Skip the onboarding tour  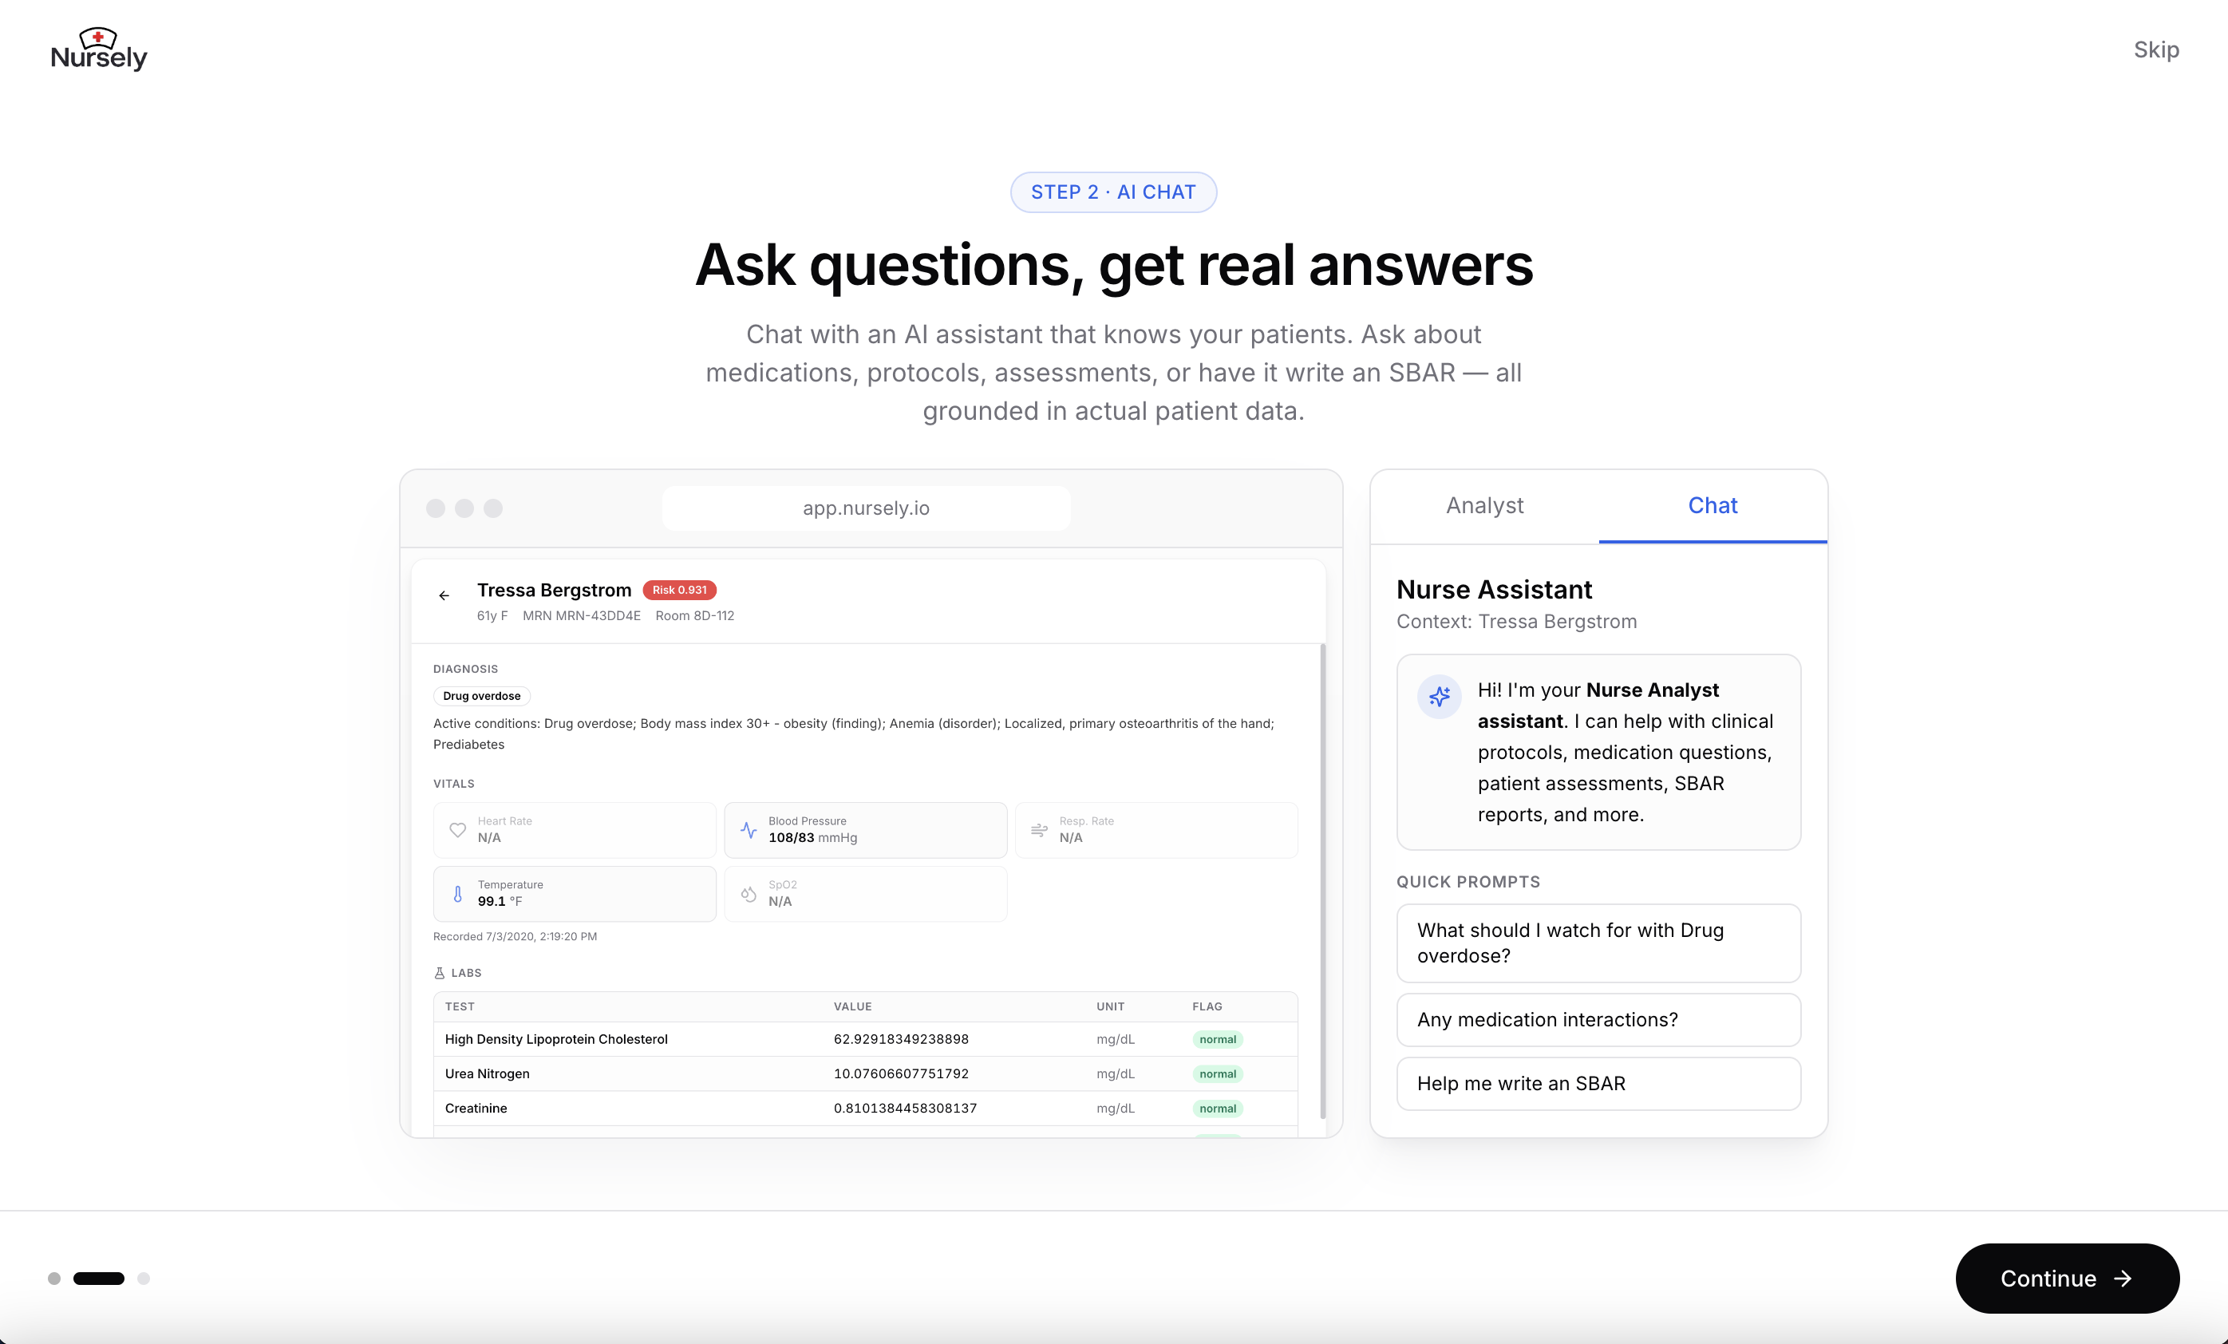pyautogui.click(x=2155, y=49)
